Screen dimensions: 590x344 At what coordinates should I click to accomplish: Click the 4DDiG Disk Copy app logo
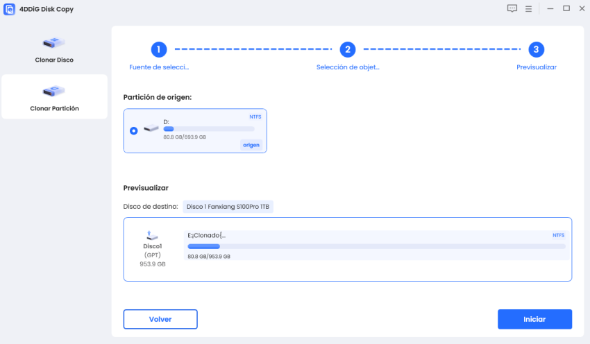[10, 9]
